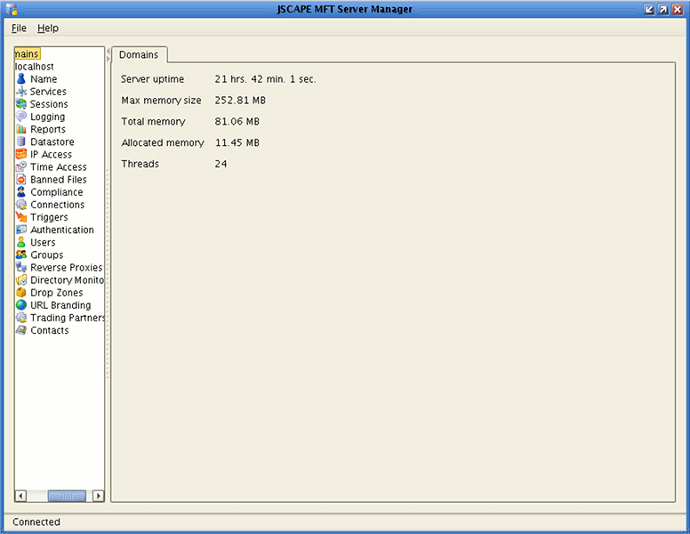
Task: Open the File menu
Action: (19, 28)
